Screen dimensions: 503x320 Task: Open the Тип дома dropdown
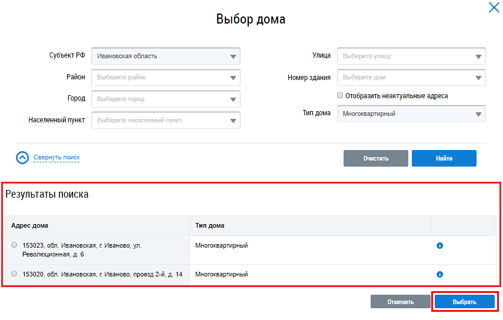coord(411,114)
